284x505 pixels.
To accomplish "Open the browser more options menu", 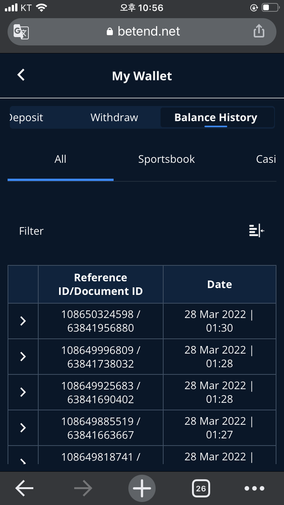I will click(x=254, y=488).
